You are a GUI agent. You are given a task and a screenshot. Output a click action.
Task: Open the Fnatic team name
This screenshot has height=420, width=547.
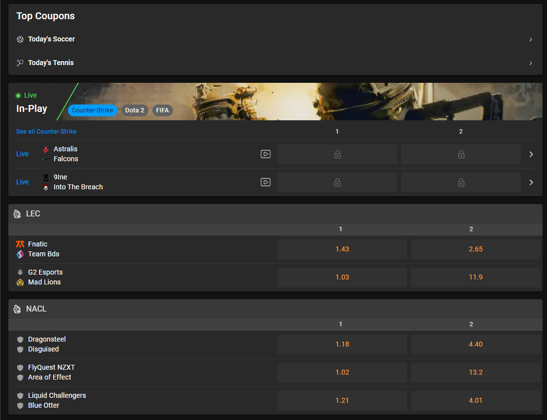pos(37,244)
